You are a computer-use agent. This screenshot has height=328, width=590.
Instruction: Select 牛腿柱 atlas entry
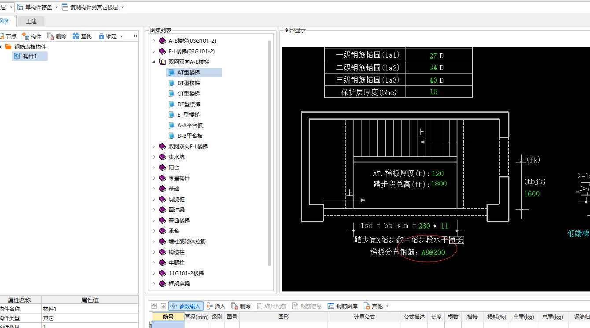[176, 262]
